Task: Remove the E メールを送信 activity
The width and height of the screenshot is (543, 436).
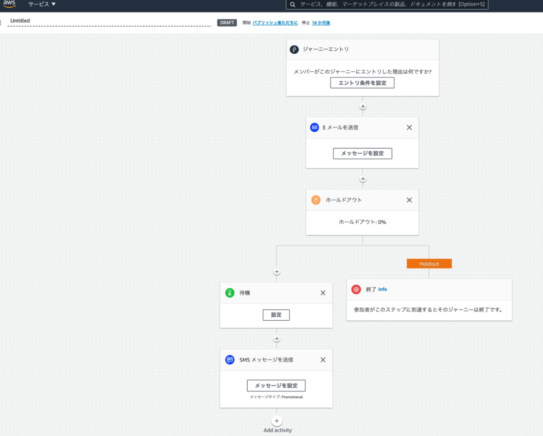Action: [x=409, y=127]
